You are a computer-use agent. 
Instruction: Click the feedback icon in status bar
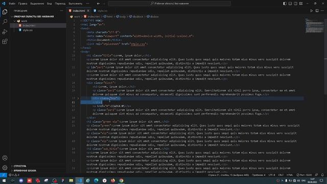coord(317,175)
